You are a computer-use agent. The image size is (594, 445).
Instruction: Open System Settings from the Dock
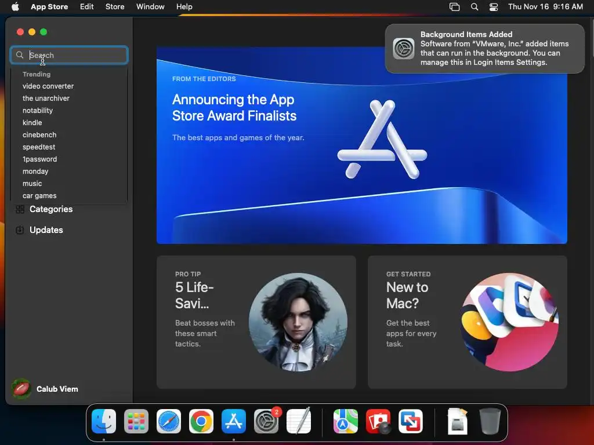pos(266,421)
